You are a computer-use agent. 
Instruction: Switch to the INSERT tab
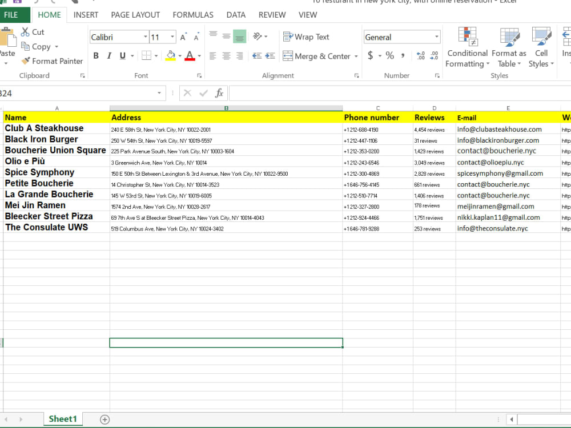tap(86, 15)
